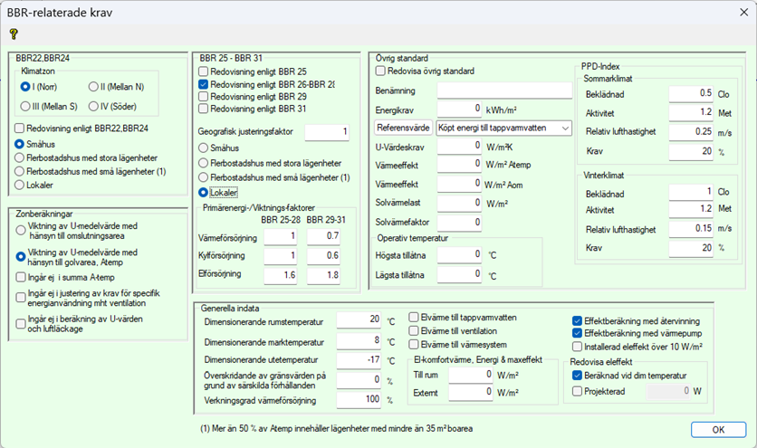757x448 pixels.
Task: Enable Elvärme till tappvarmvatten
Action: tap(414, 318)
